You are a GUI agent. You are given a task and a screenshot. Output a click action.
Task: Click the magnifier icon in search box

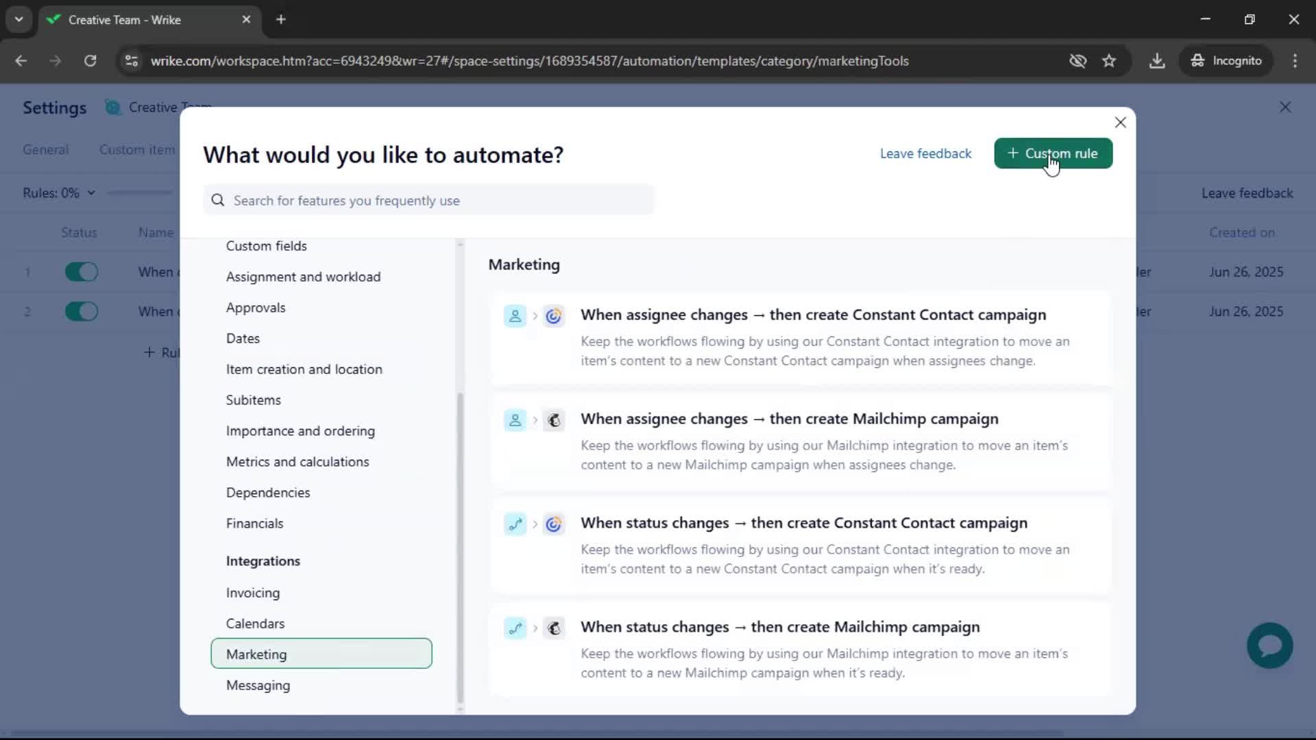point(218,200)
